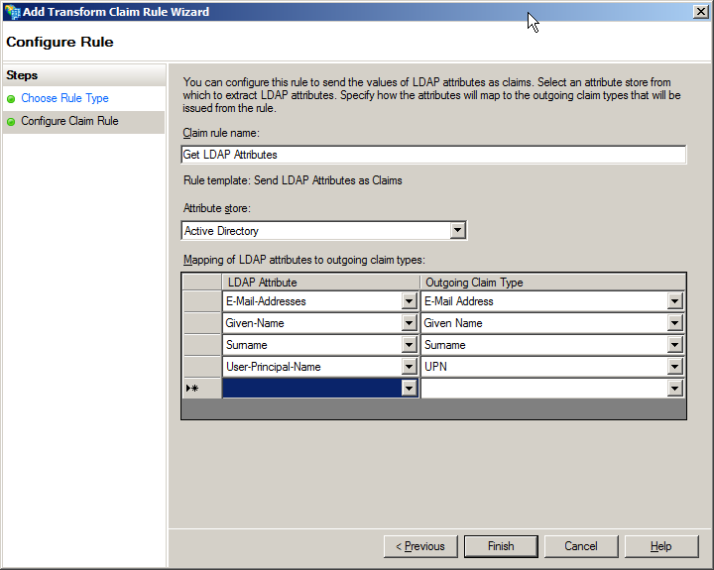Screen dimensions: 714x570
Task: Select the Configure Claim Rule step
Action: 69,121
